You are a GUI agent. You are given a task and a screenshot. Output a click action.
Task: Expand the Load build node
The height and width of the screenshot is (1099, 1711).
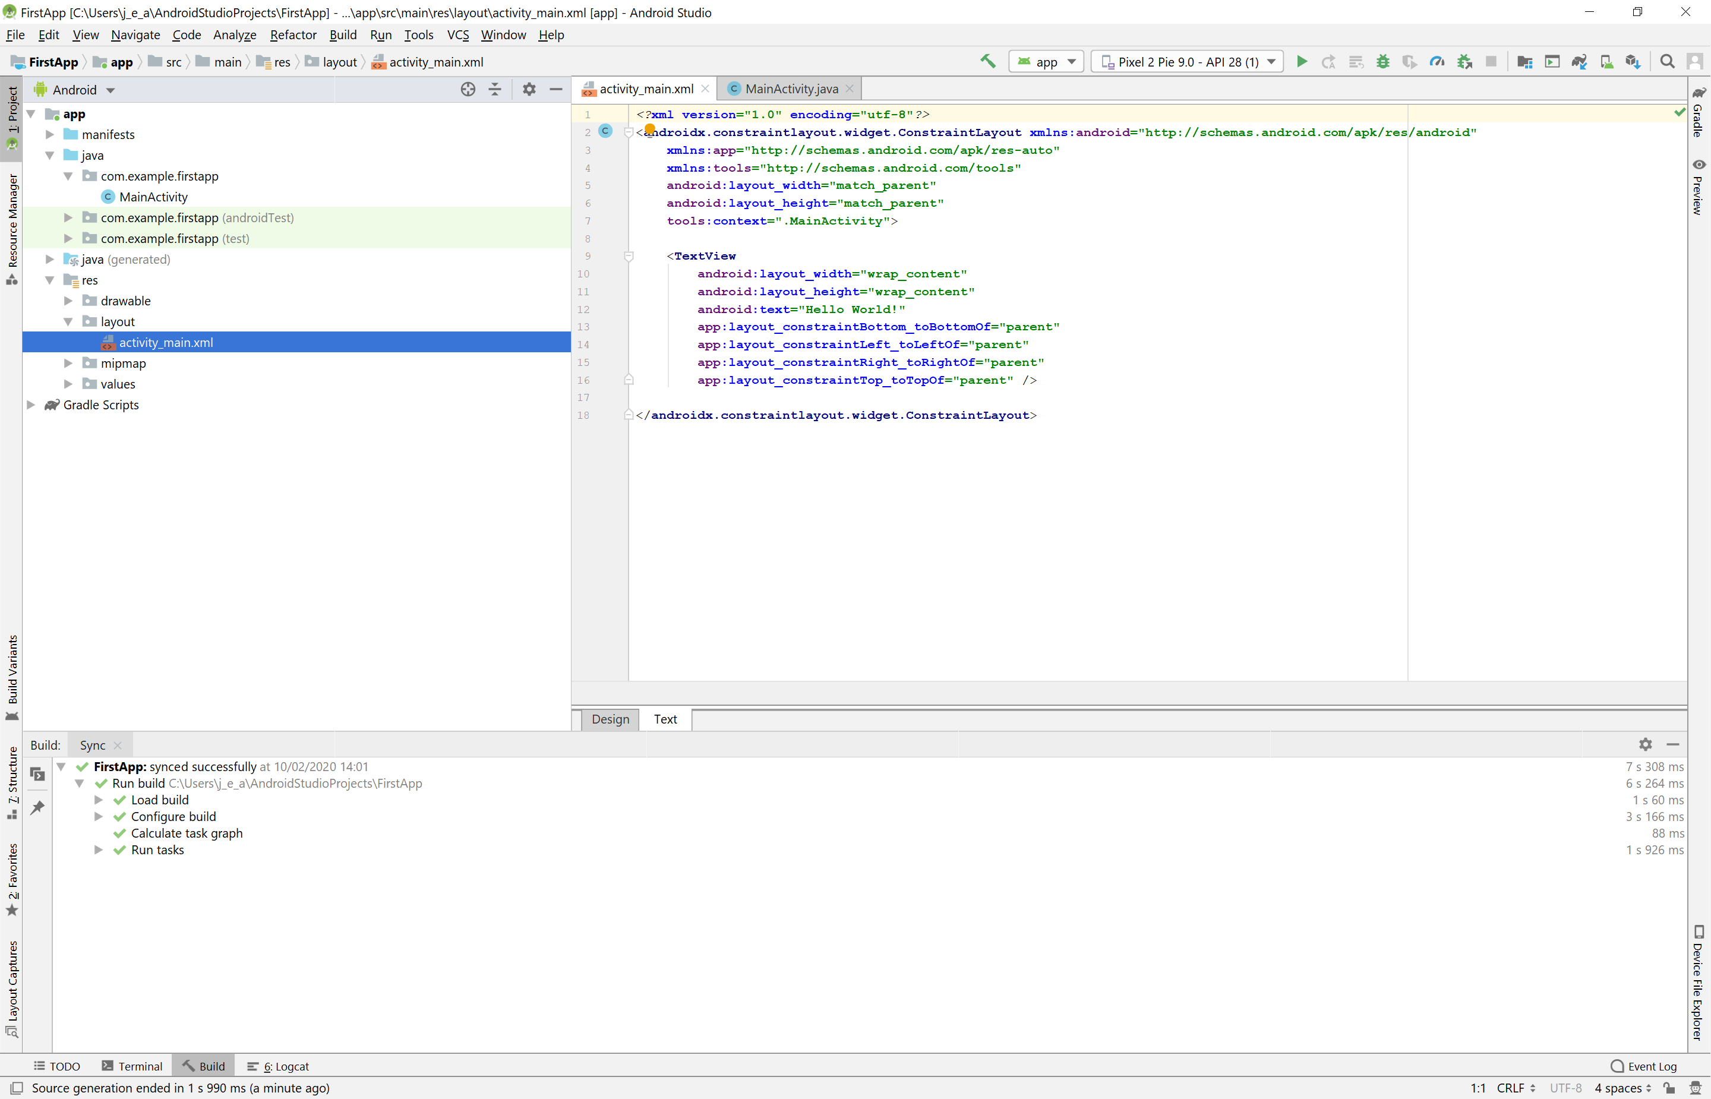[99, 799]
